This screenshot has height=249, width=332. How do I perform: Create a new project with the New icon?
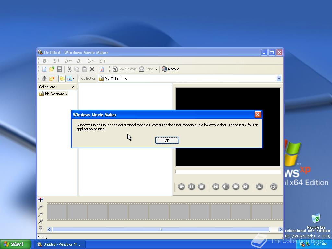tap(44, 69)
